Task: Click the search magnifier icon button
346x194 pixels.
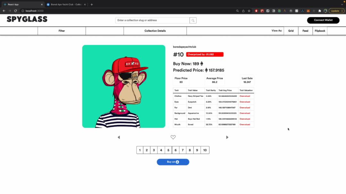Action: click(x=193, y=20)
